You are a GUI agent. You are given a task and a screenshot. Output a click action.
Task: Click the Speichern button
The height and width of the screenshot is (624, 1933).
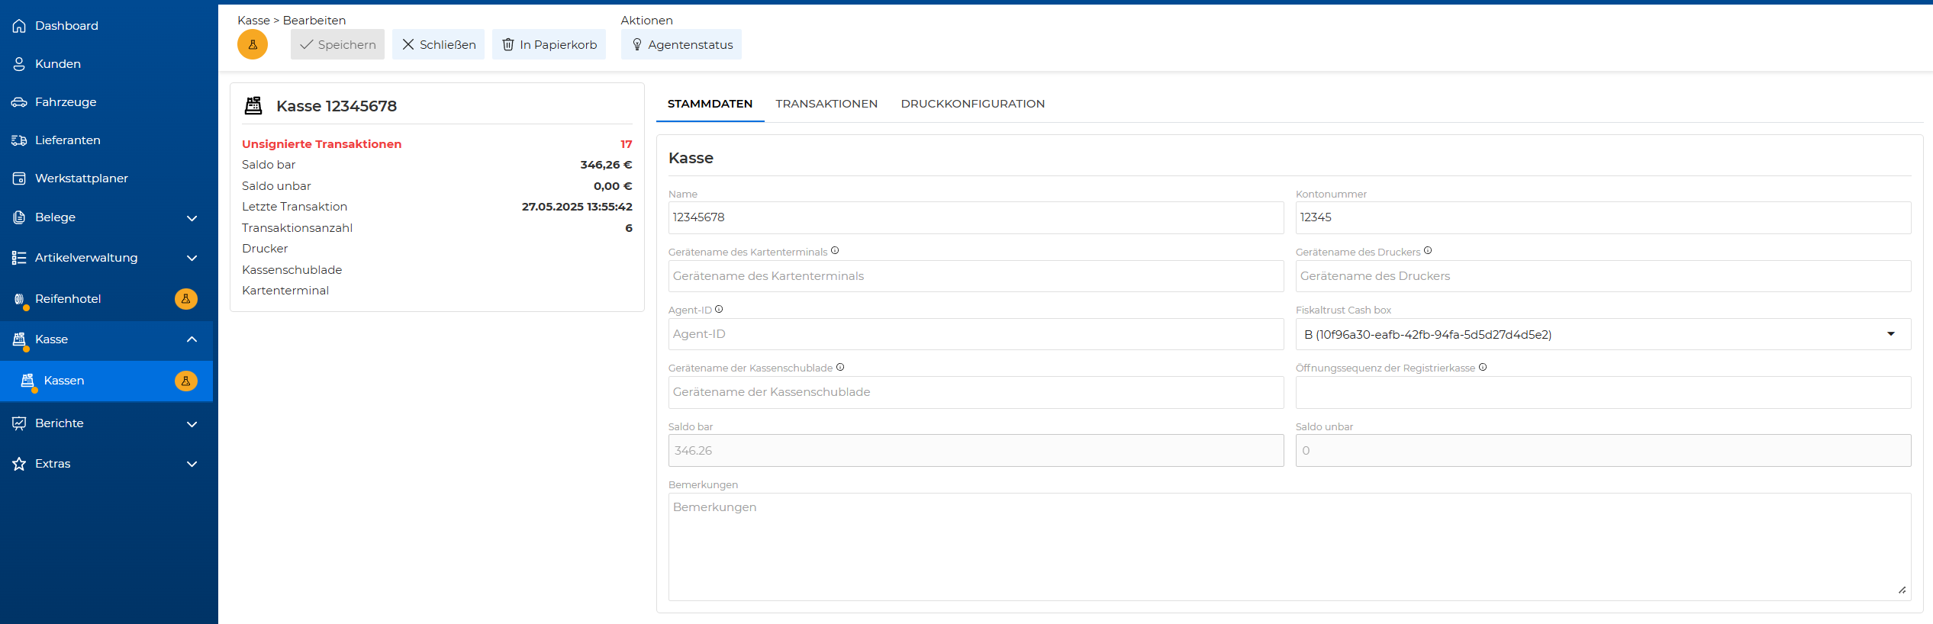click(x=337, y=44)
